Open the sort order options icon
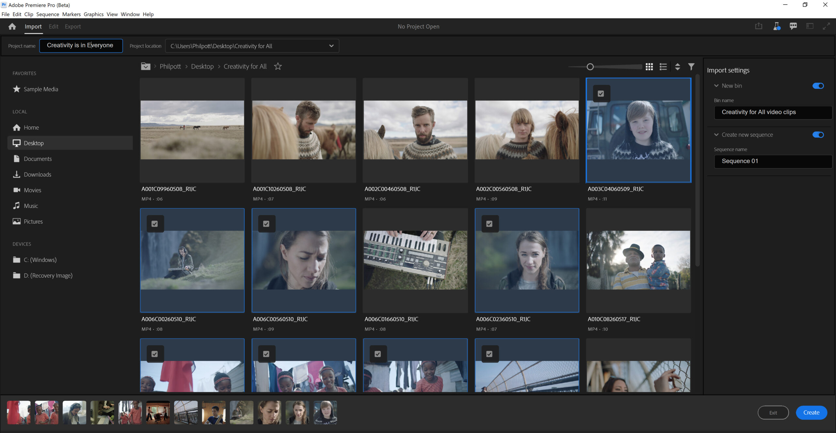This screenshot has width=836, height=433. tap(678, 67)
